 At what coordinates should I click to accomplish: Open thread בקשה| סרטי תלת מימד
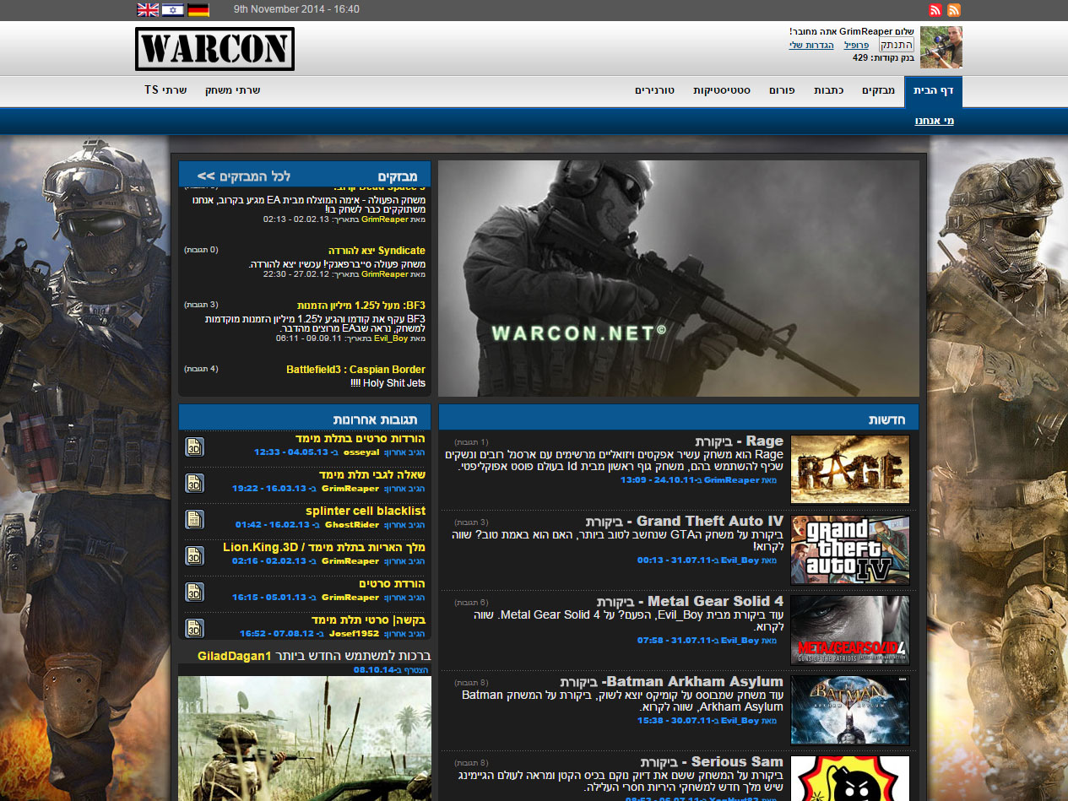click(369, 620)
